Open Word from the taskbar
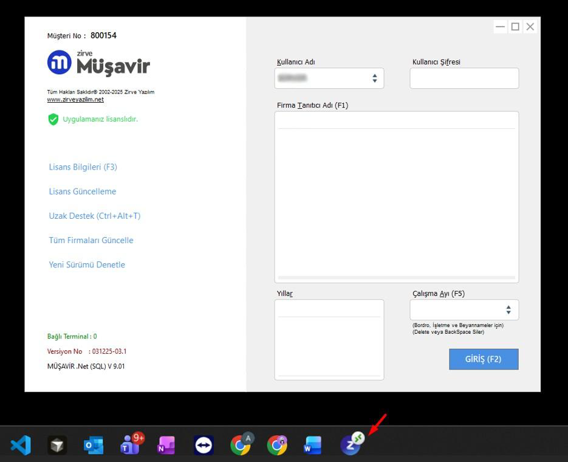The height and width of the screenshot is (462, 568). pos(313,446)
